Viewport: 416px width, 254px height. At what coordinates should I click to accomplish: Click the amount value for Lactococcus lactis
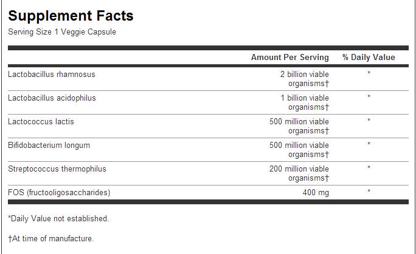(299, 126)
